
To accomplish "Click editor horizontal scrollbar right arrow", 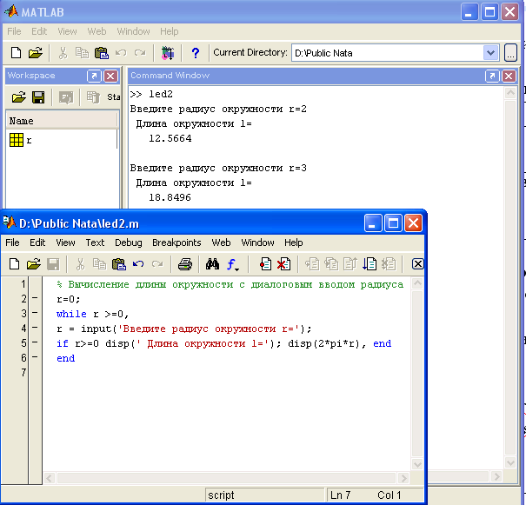I will pyautogui.click(x=403, y=478).
